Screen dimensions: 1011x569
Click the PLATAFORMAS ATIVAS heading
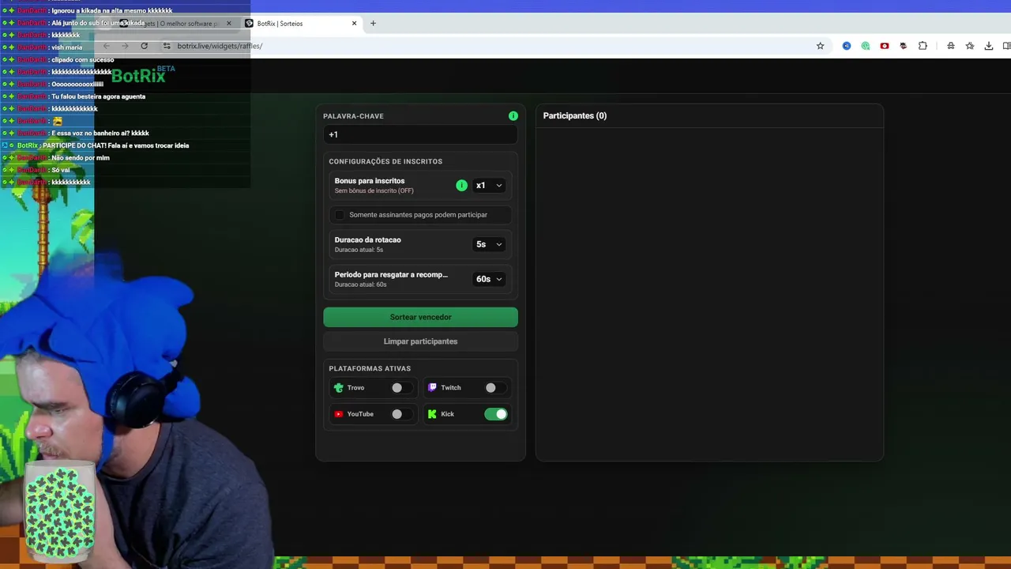pos(370,368)
